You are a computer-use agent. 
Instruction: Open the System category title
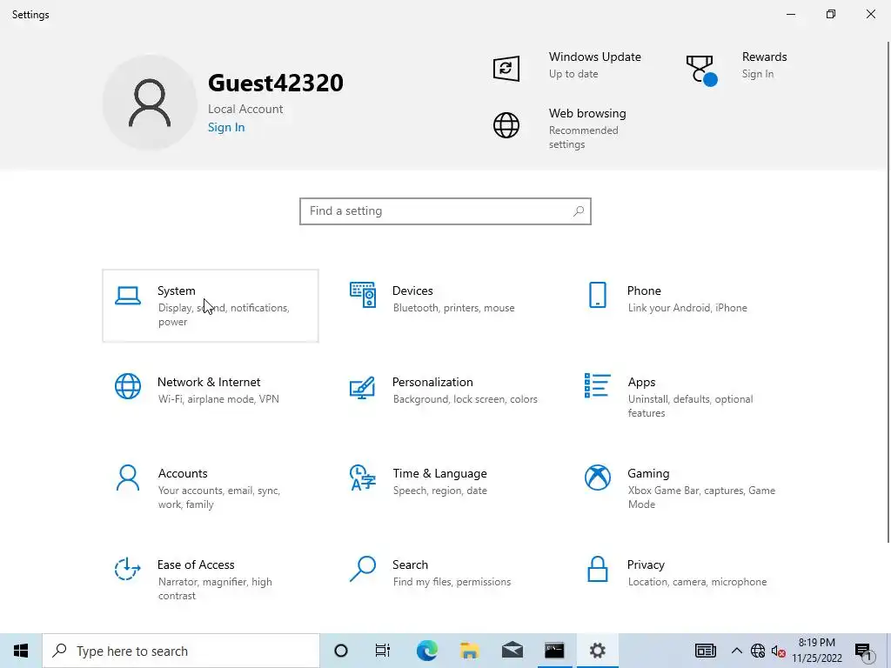click(x=176, y=291)
